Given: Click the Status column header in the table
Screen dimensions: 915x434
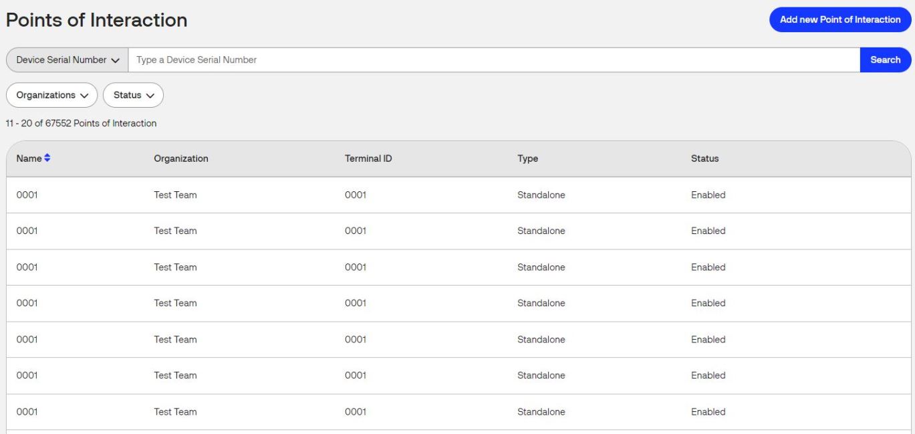Looking at the screenshot, I should point(705,158).
